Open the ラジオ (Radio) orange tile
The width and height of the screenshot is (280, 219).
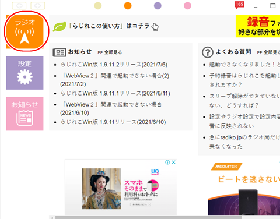point(24,31)
